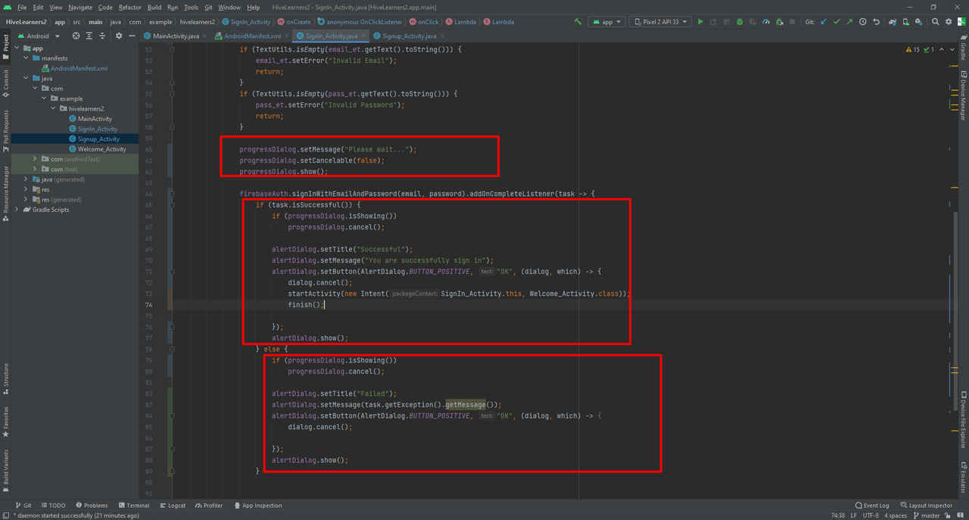The width and height of the screenshot is (969, 520).
Task: Click the UTF-8 encoding status item
Action: click(871, 515)
